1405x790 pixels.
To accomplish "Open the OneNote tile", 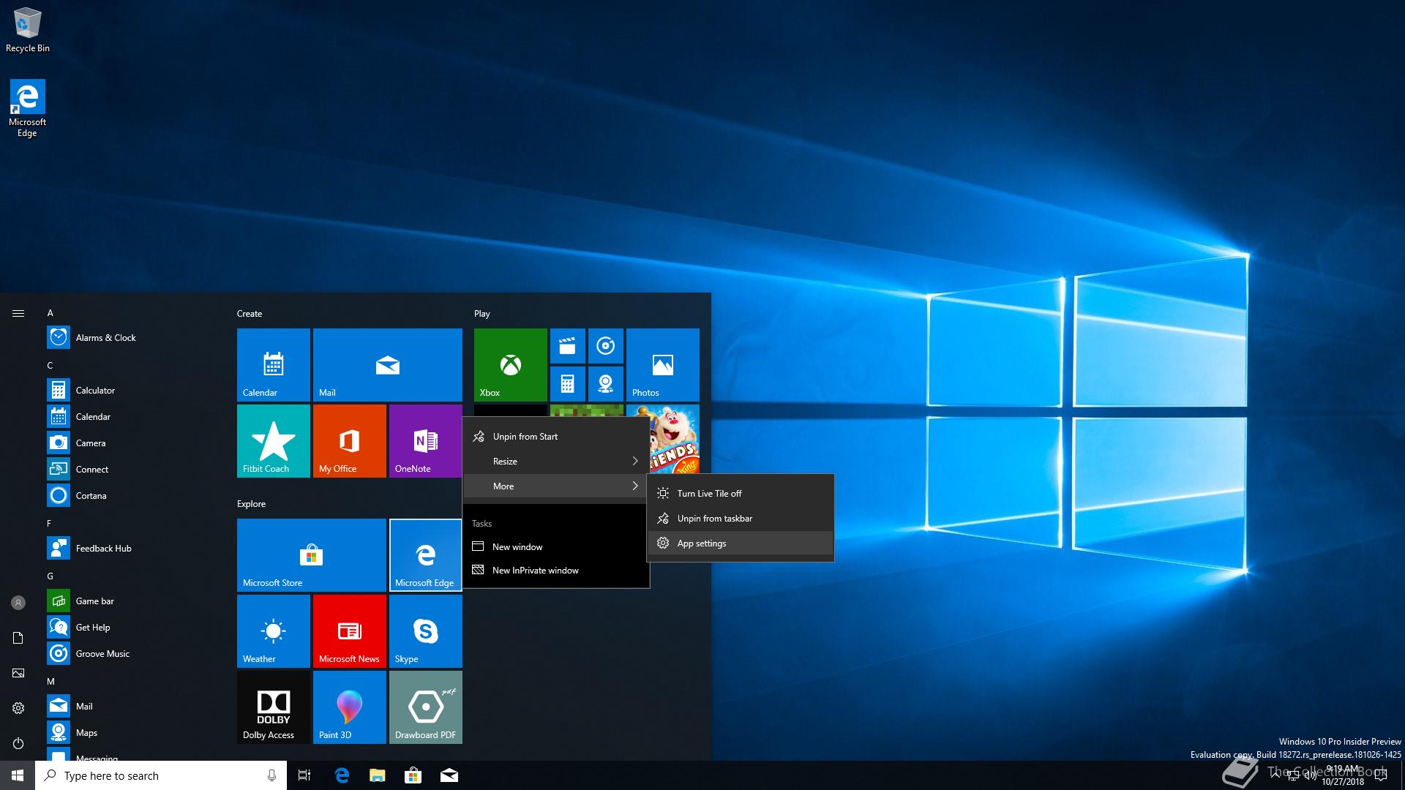I will pos(426,441).
